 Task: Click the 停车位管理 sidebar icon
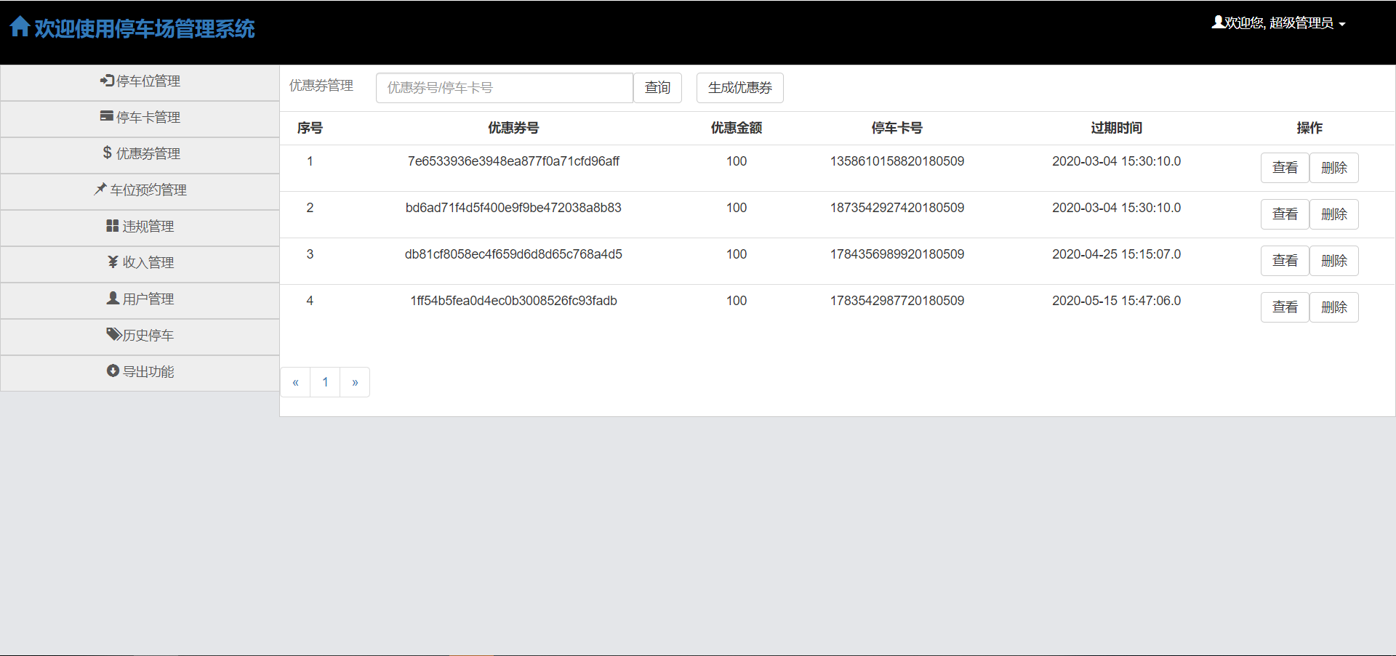tap(107, 81)
